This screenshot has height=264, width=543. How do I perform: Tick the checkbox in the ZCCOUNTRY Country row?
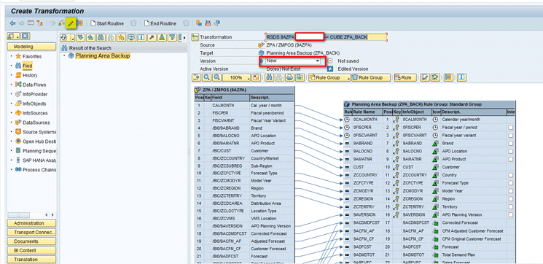(511, 175)
